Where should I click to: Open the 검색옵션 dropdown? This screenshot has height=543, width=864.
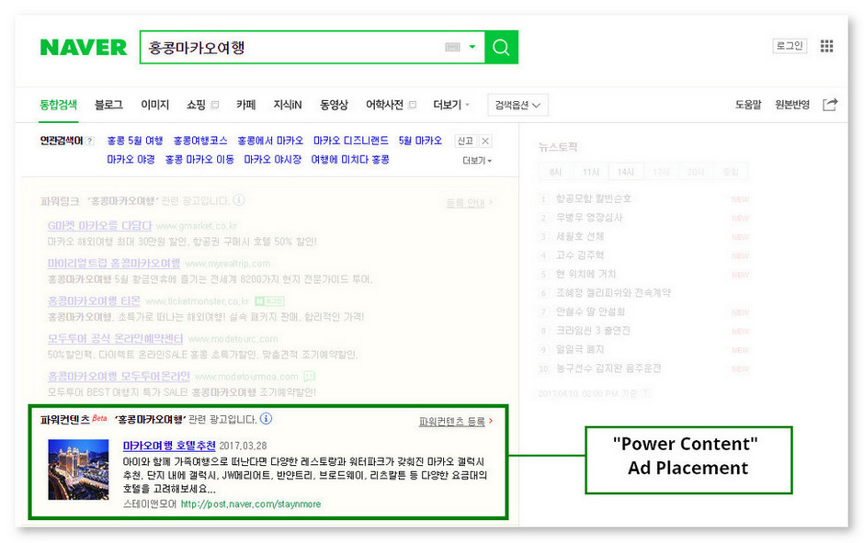coord(517,105)
